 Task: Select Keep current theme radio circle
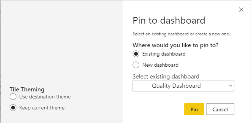(13, 108)
